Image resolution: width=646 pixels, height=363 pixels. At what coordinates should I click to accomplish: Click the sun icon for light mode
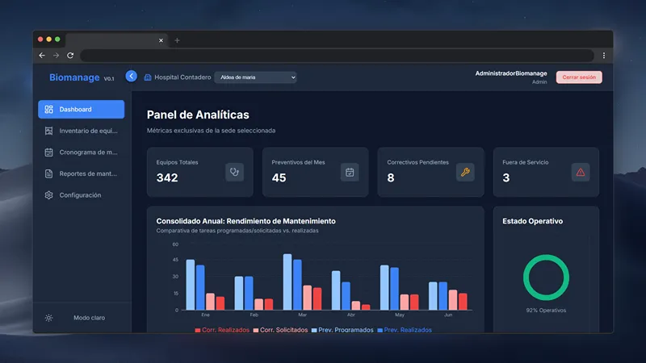(48, 318)
